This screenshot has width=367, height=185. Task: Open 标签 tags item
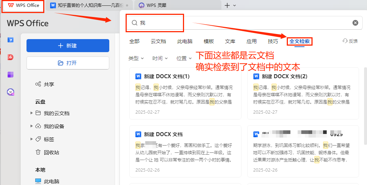49,139
